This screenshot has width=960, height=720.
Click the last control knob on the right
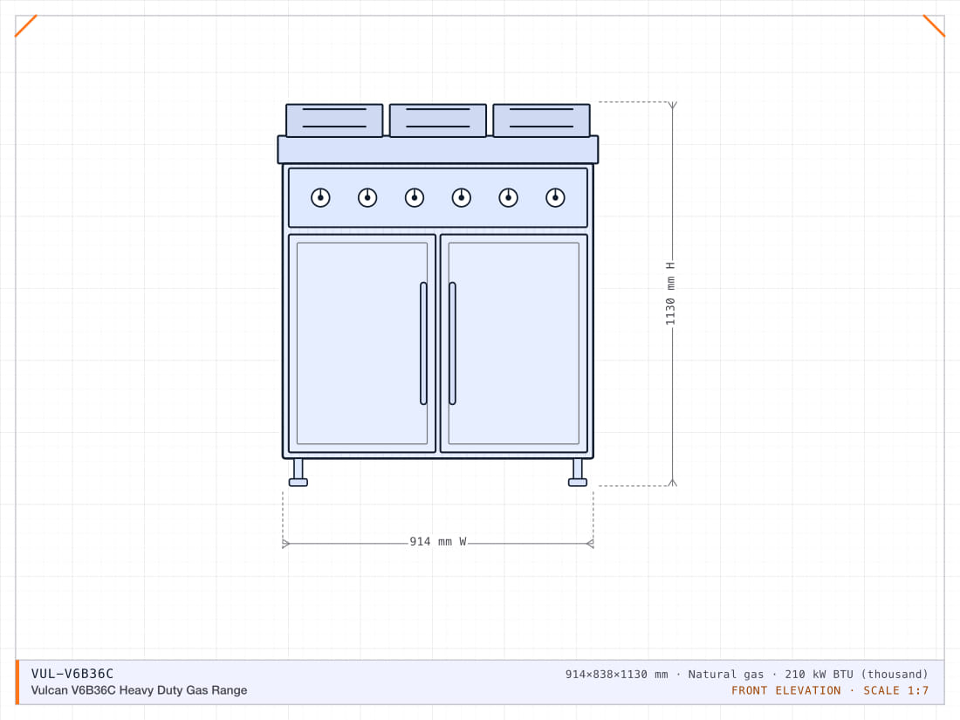point(555,198)
